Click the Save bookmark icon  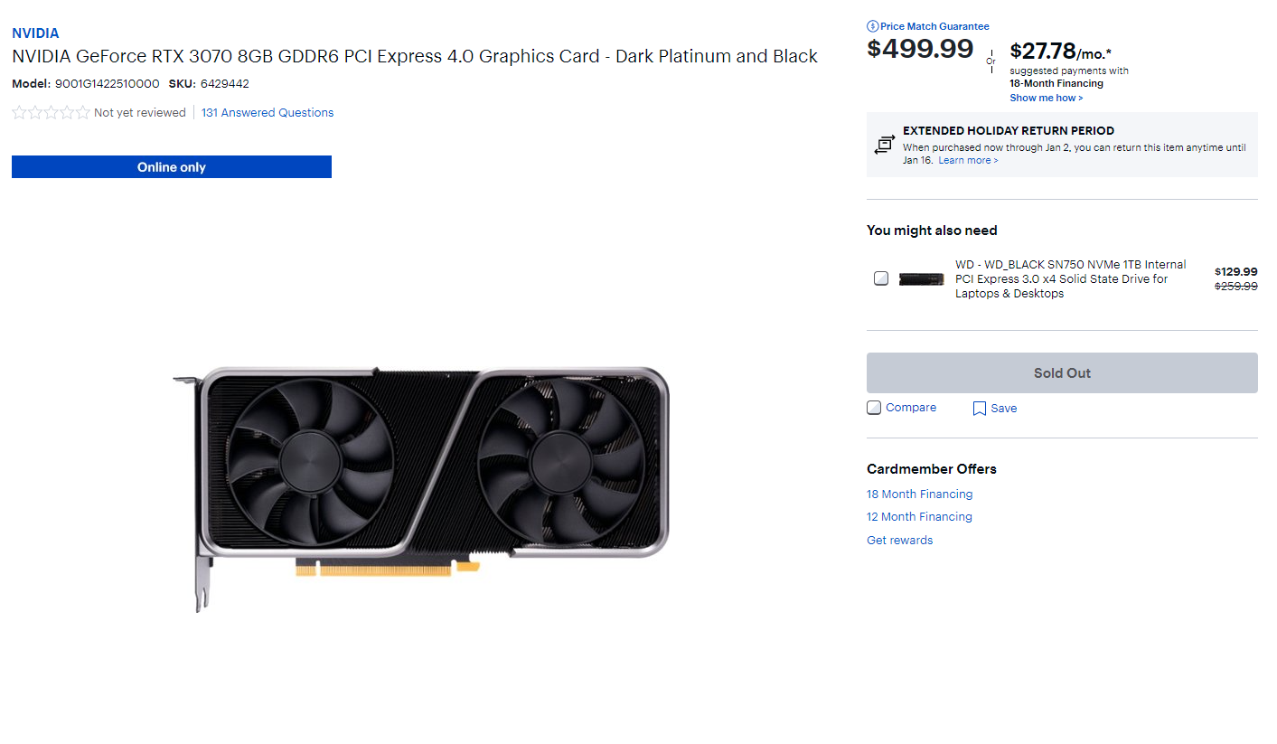coord(979,409)
